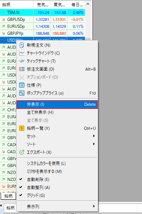Open Chart Window (チャートウインドウ) menu entry
The image size is (142, 214).
(57, 53)
